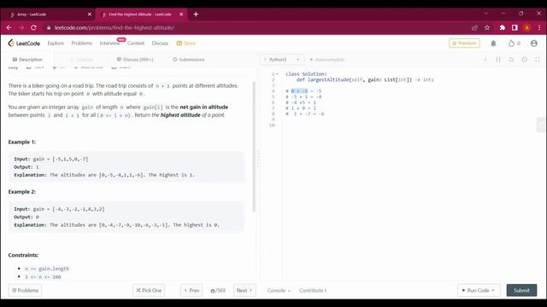Open editor settings clock icon
This screenshot has height=307, width=547.
pyautogui.click(x=524, y=60)
